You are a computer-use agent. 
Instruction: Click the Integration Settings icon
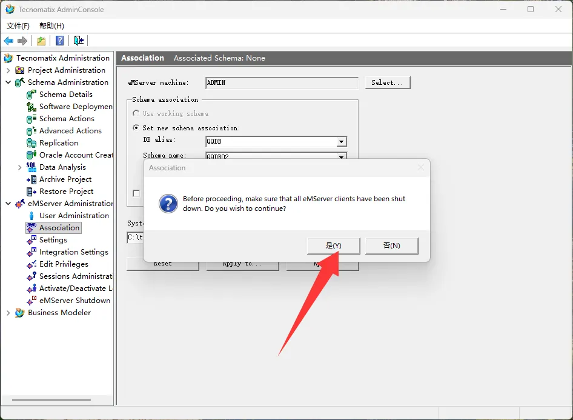[31, 252]
